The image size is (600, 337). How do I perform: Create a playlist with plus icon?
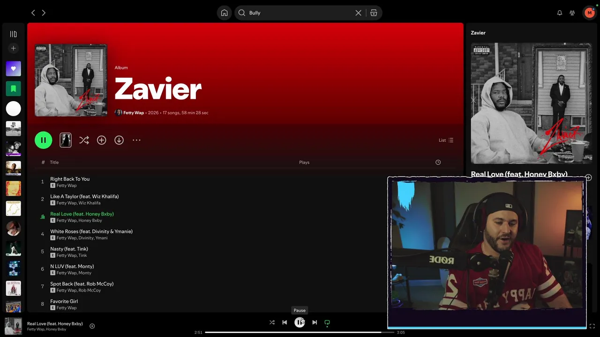[x=13, y=48]
